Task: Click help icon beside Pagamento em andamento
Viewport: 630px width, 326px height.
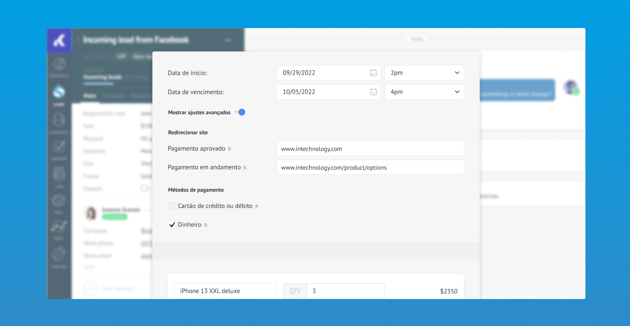Action: point(244,168)
